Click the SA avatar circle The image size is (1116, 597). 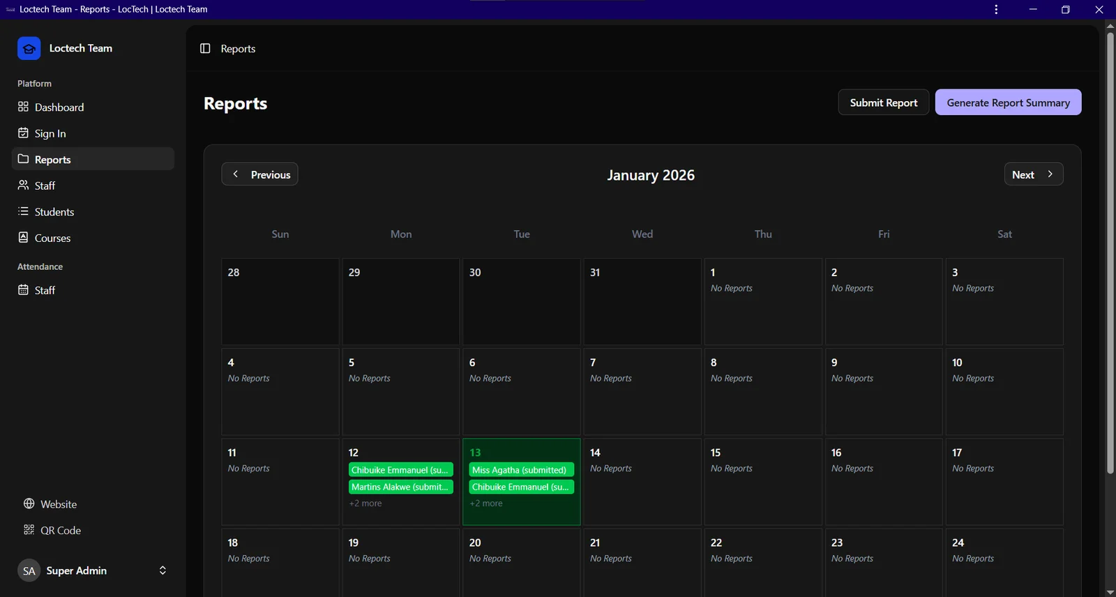[29, 570]
